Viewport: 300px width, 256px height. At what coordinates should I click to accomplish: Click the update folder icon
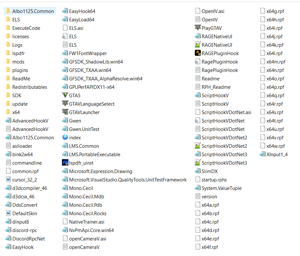pyautogui.click(x=8, y=104)
